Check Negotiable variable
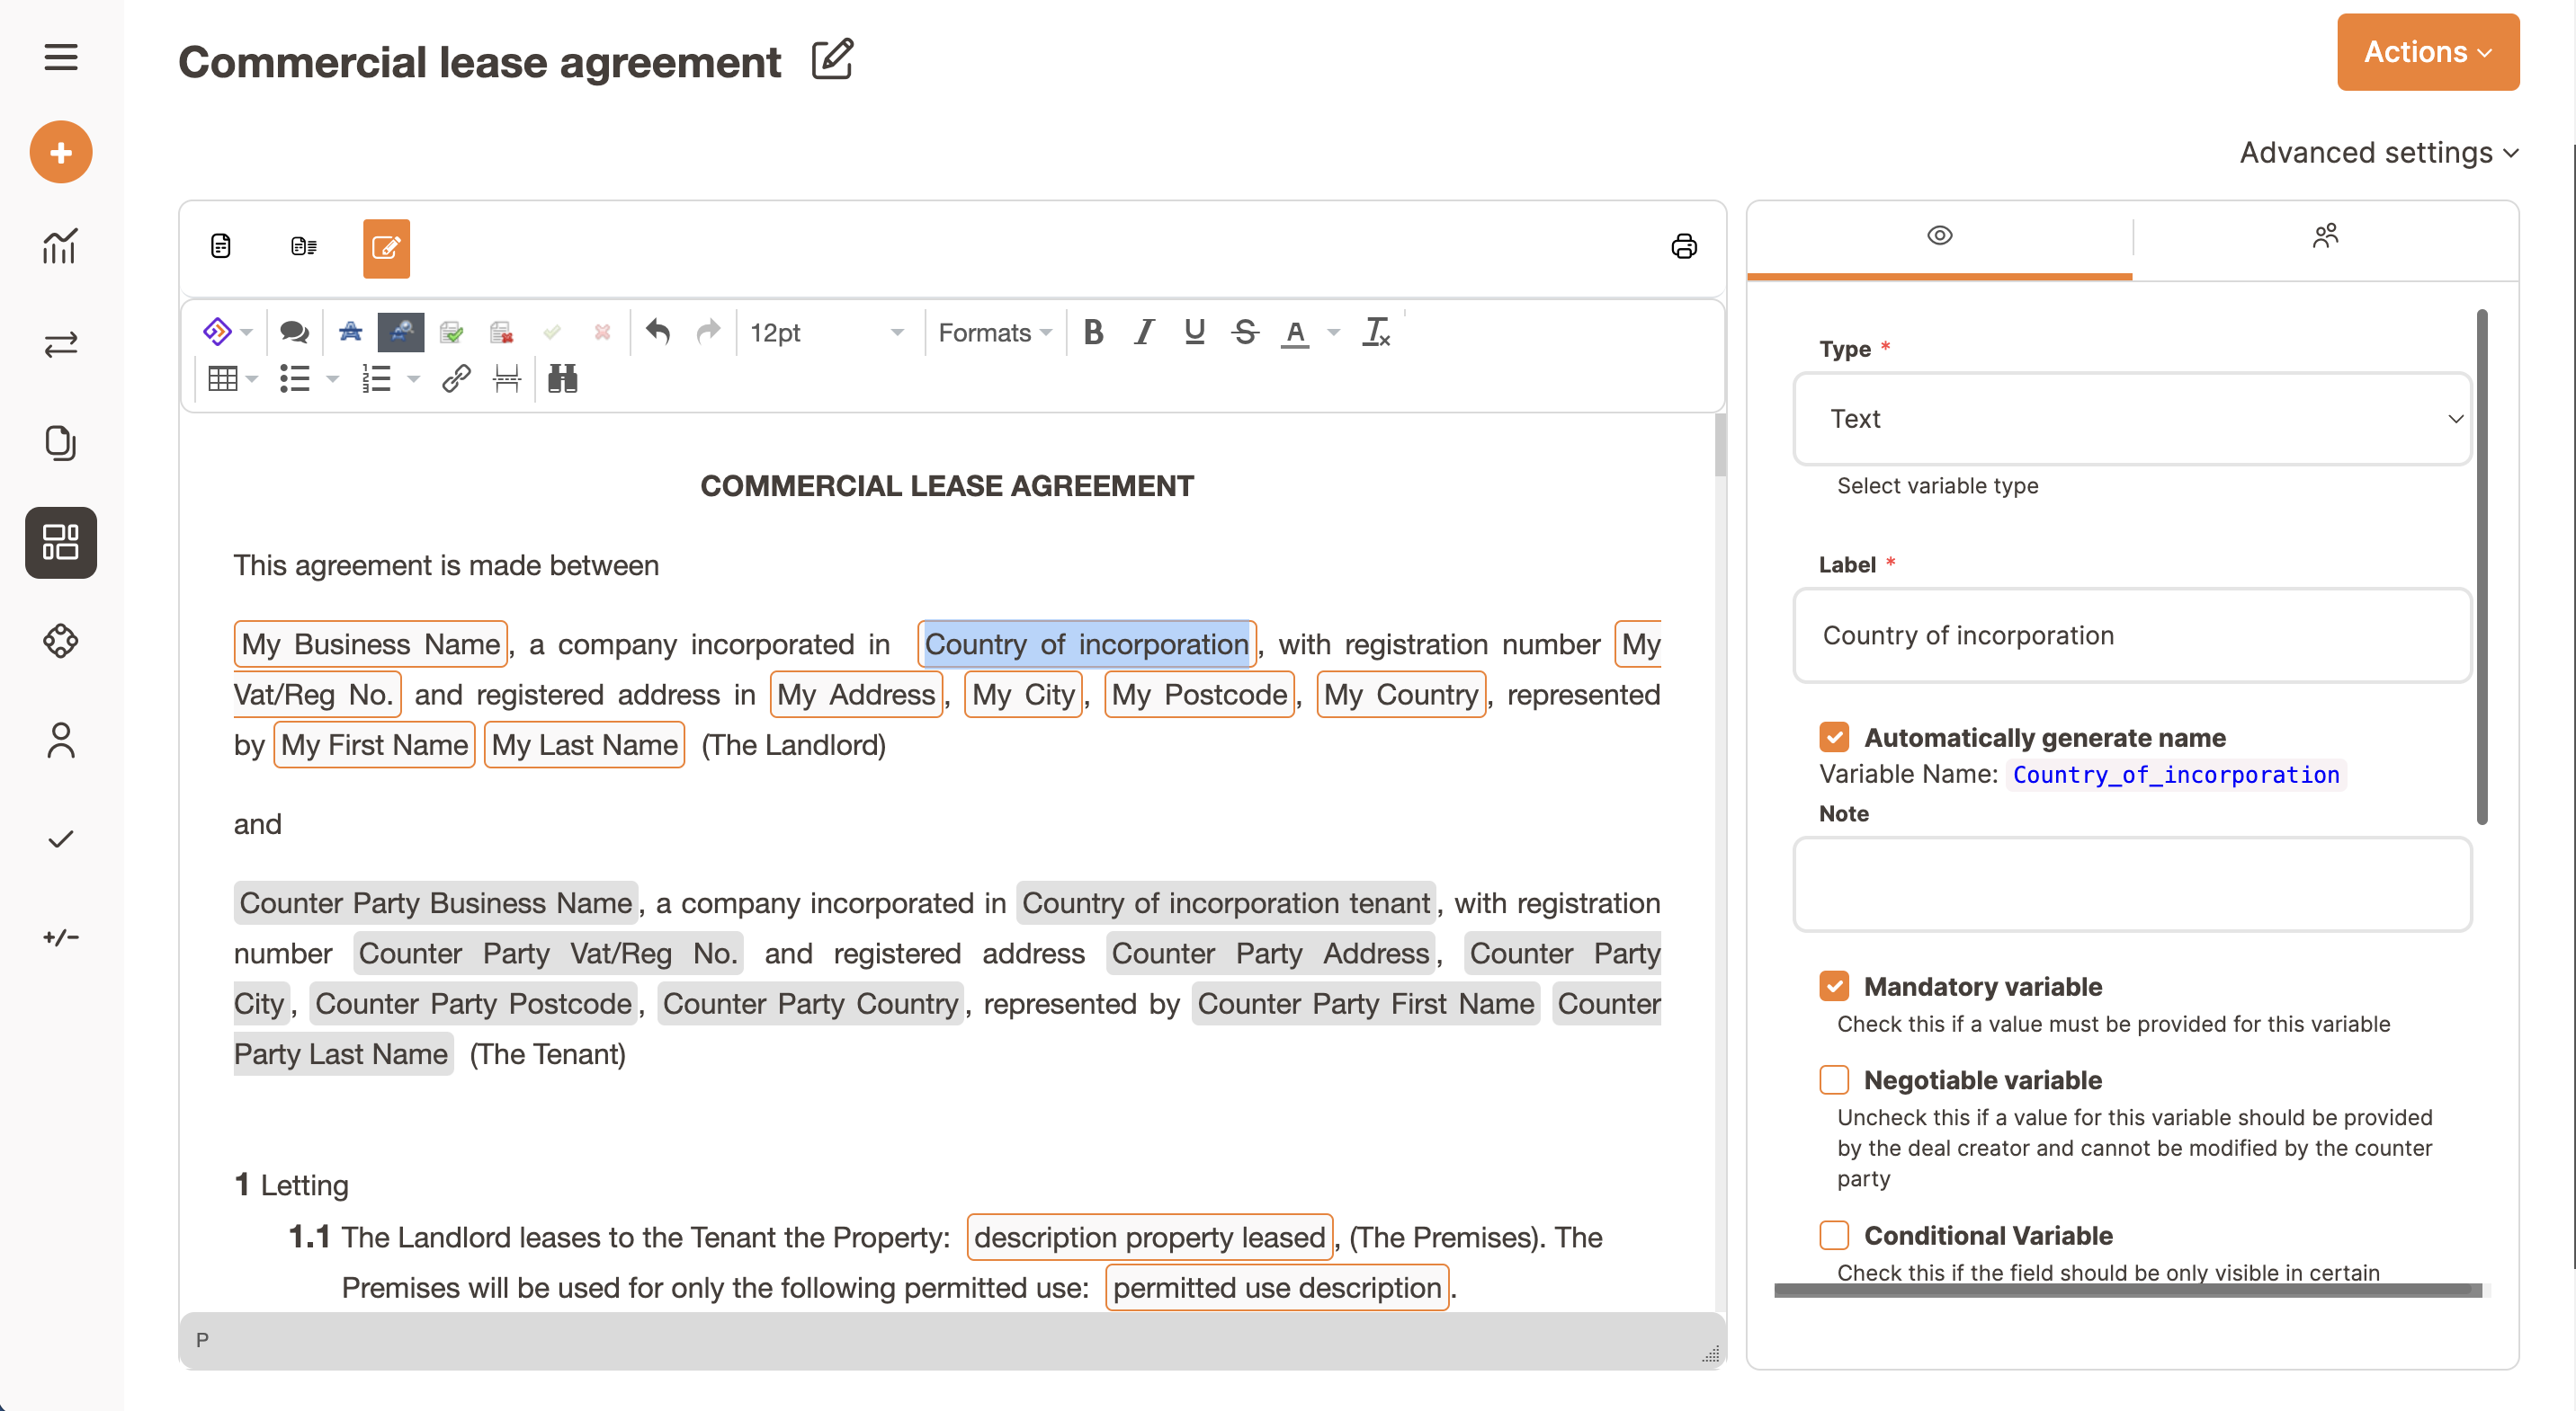Image resolution: width=2576 pixels, height=1411 pixels. click(x=1834, y=1080)
